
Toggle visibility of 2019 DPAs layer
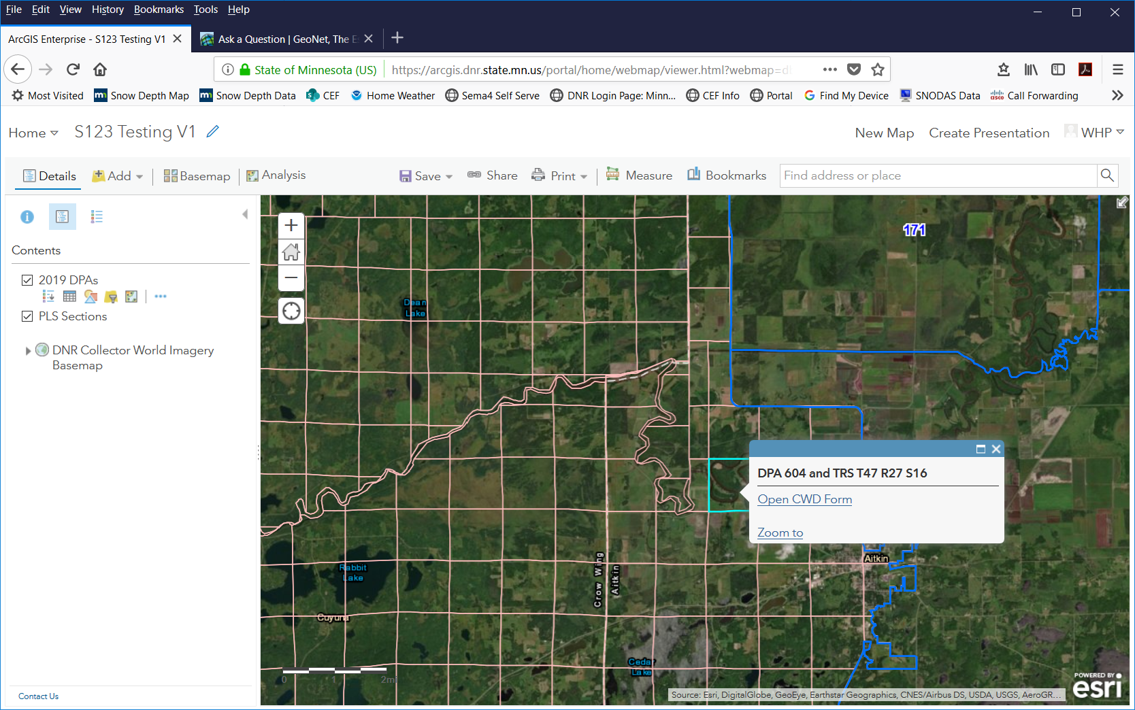coord(27,280)
